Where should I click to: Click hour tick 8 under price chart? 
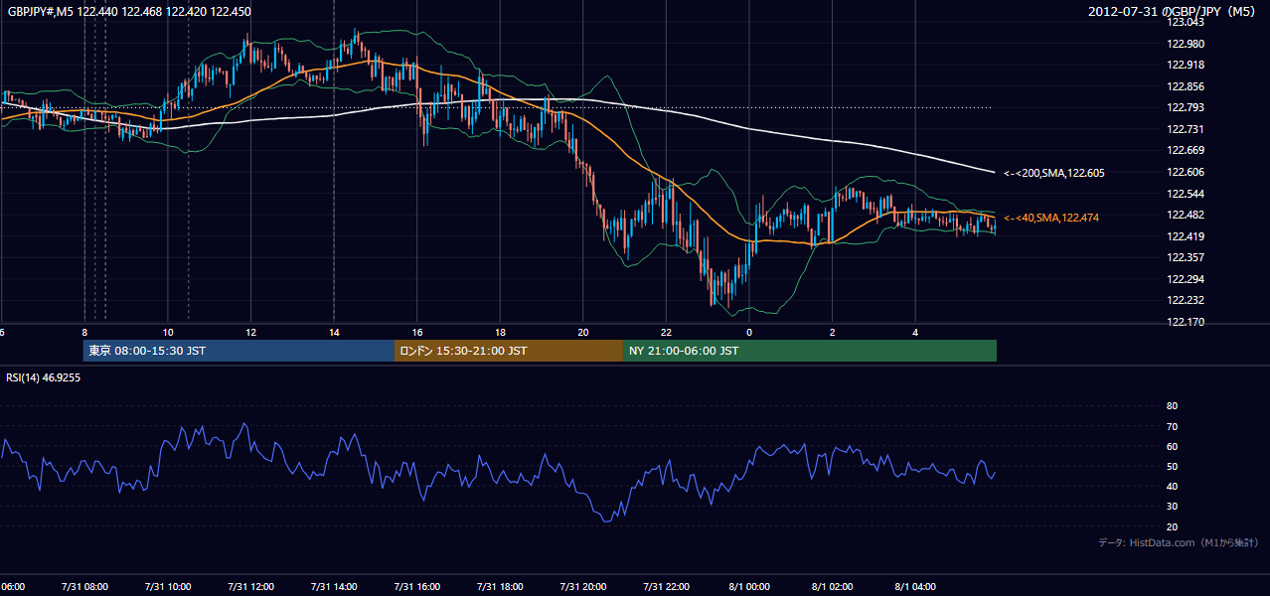pos(84,333)
